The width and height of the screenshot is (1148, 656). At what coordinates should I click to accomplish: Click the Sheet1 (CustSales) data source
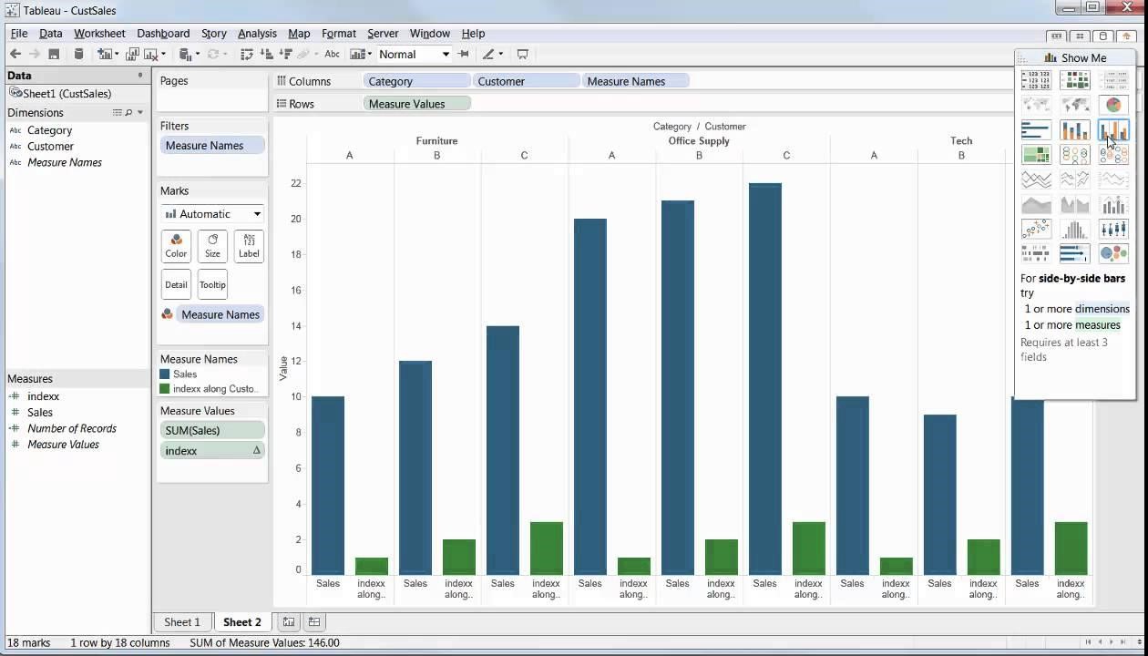[60, 93]
